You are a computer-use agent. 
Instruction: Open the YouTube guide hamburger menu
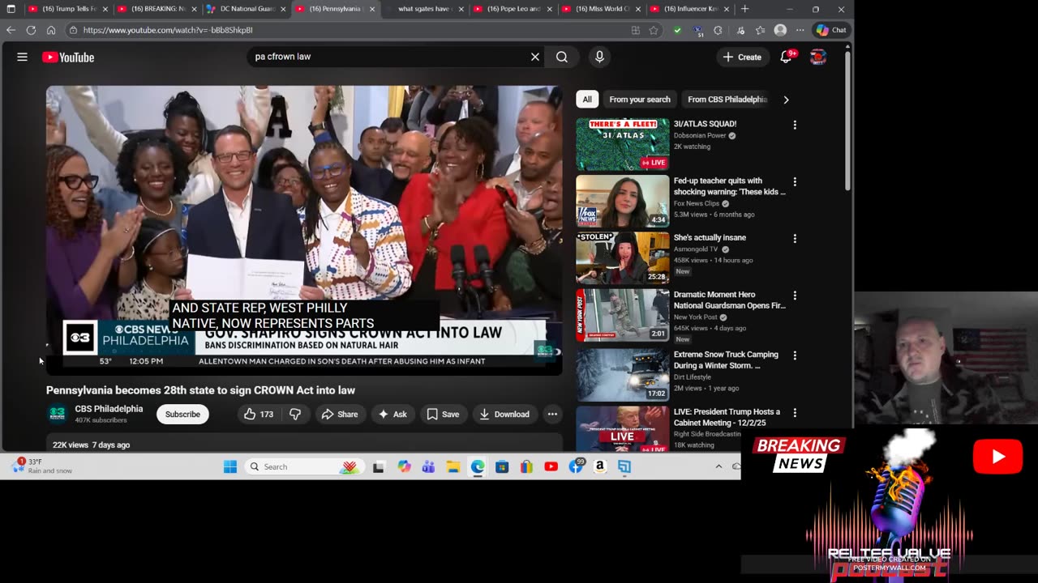[x=23, y=57]
